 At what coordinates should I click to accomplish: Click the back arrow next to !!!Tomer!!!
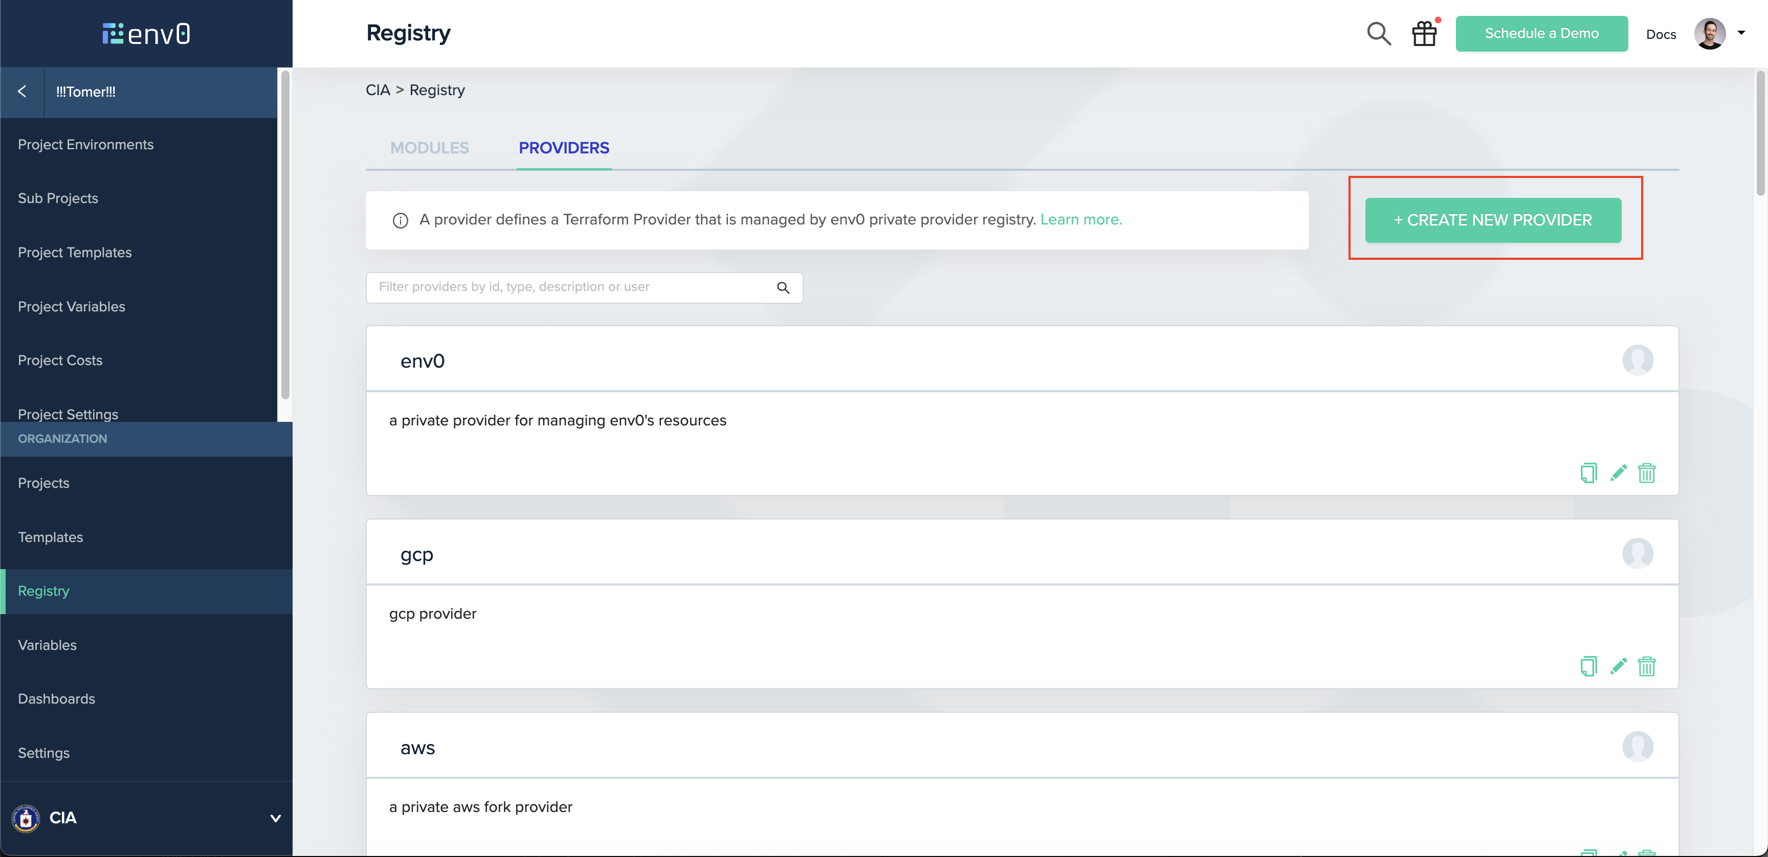(22, 92)
